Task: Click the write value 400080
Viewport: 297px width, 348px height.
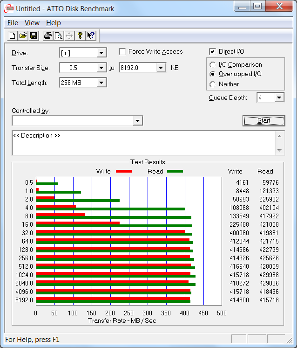Action: [239, 233]
